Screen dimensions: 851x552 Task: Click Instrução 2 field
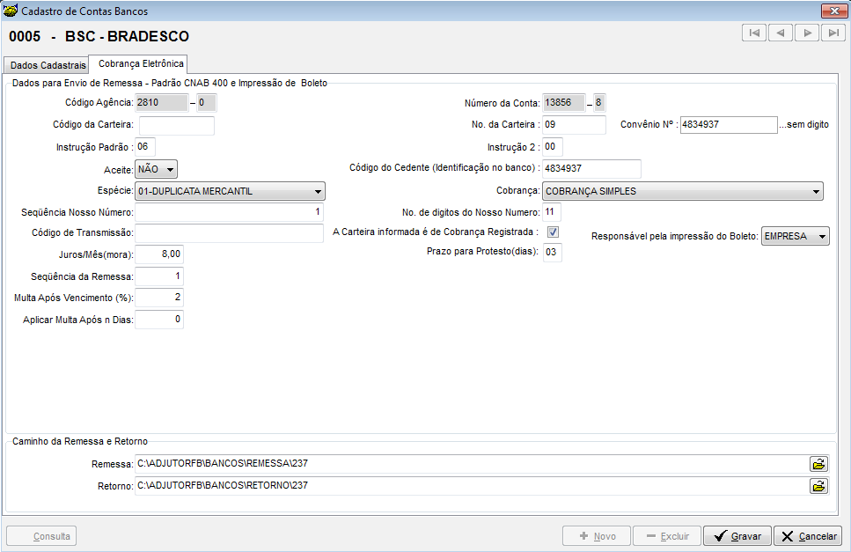point(553,146)
